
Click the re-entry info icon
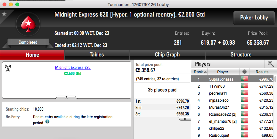click(47, 121)
